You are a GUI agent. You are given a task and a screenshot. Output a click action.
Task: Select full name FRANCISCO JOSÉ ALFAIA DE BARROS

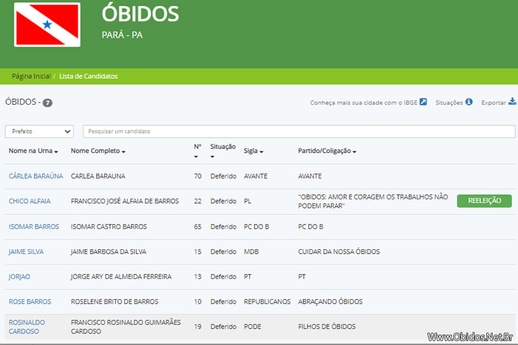point(125,201)
